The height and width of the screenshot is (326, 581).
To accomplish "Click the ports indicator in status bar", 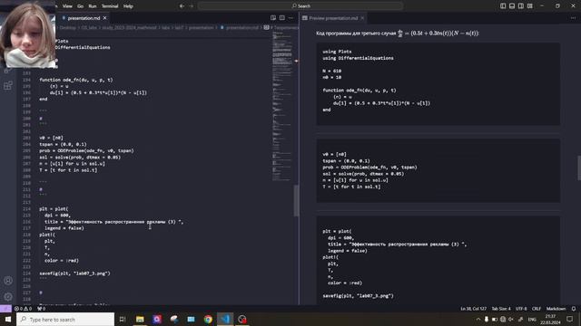I will pos(41,309).
